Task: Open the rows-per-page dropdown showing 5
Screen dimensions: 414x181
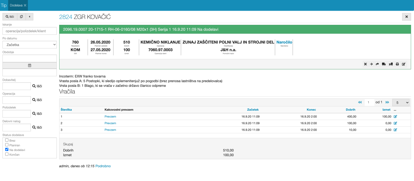Action: click(x=401, y=102)
